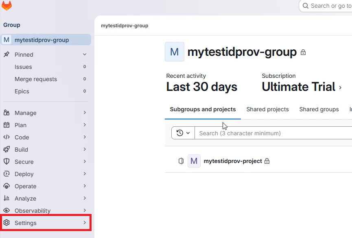Expand the Deploy menu chevron
352x238 pixels.
[85, 174]
